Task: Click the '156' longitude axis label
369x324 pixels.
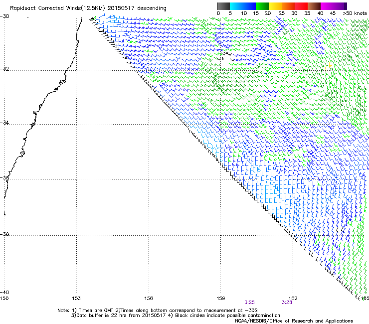Action: point(149,299)
